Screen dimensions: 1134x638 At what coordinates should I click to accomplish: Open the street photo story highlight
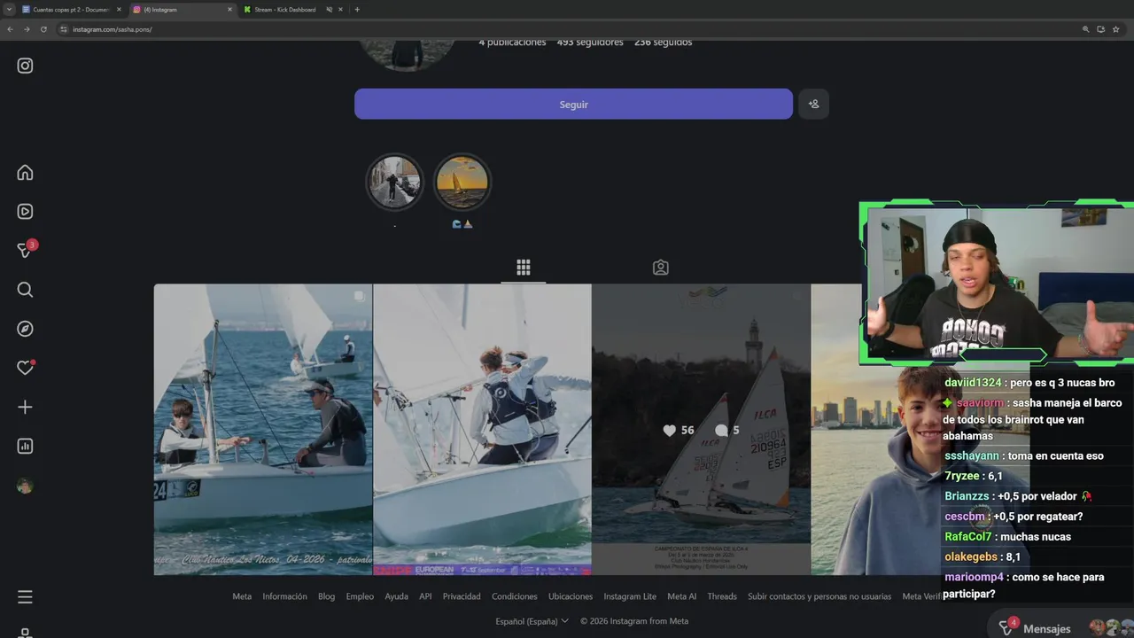(395, 182)
